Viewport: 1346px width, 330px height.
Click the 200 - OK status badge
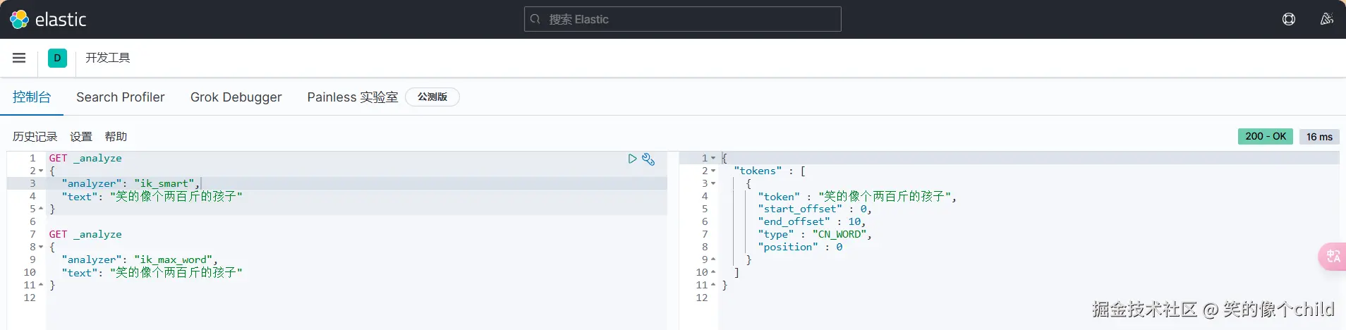pos(1265,136)
